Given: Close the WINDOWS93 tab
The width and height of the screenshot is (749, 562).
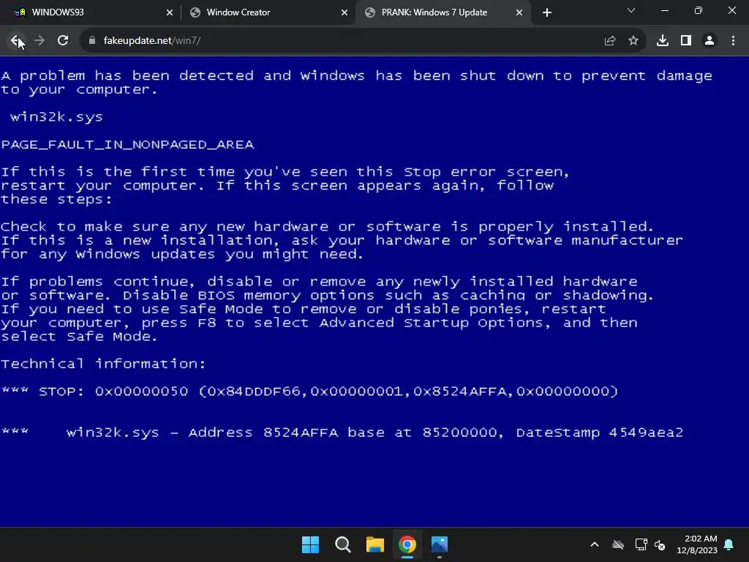Looking at the screenshot, I should pos(170,12).
